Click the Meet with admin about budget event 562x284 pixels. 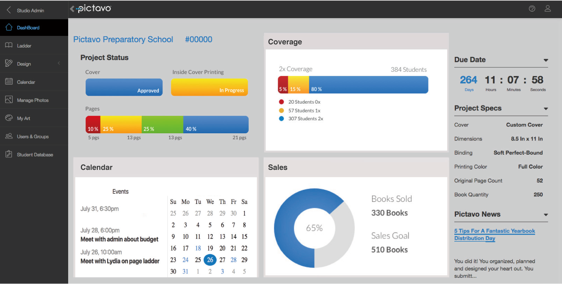click(x=119, y=239)
